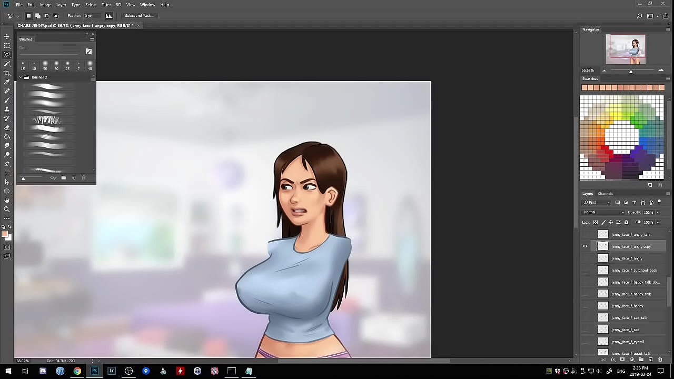
Task: Select the Zoom tool in toolbar
Action: pos(7,209)
